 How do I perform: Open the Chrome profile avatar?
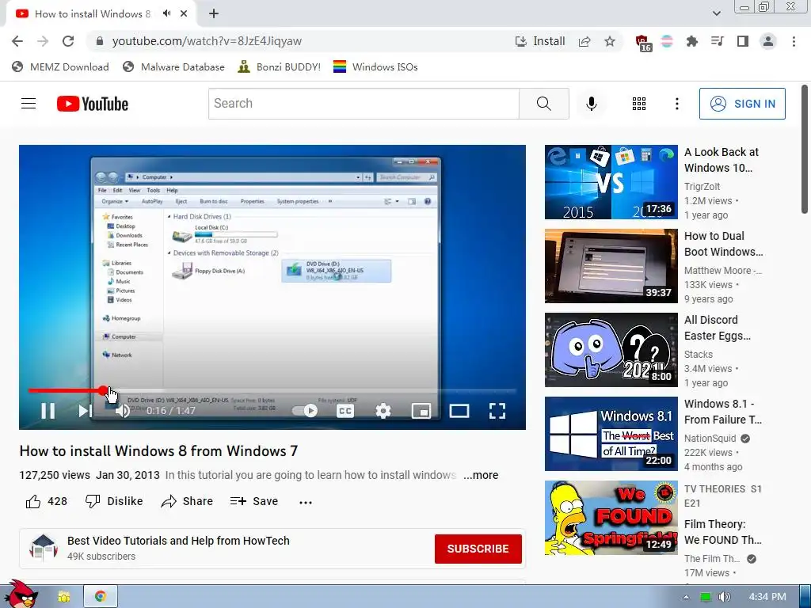pos(768,41)
